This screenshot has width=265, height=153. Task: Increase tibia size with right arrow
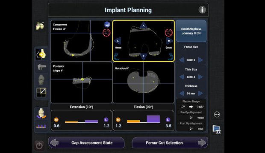pos(200,77)
